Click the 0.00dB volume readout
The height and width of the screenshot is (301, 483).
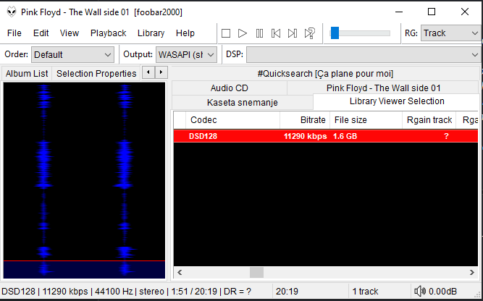(x=442, y=291)
